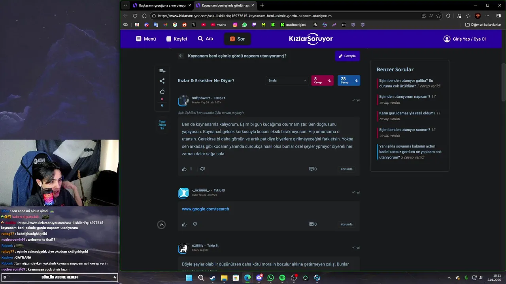506x284 pixels.
Task: Follow oziiiiiy with Takip Et
Action: pos(213,245)
